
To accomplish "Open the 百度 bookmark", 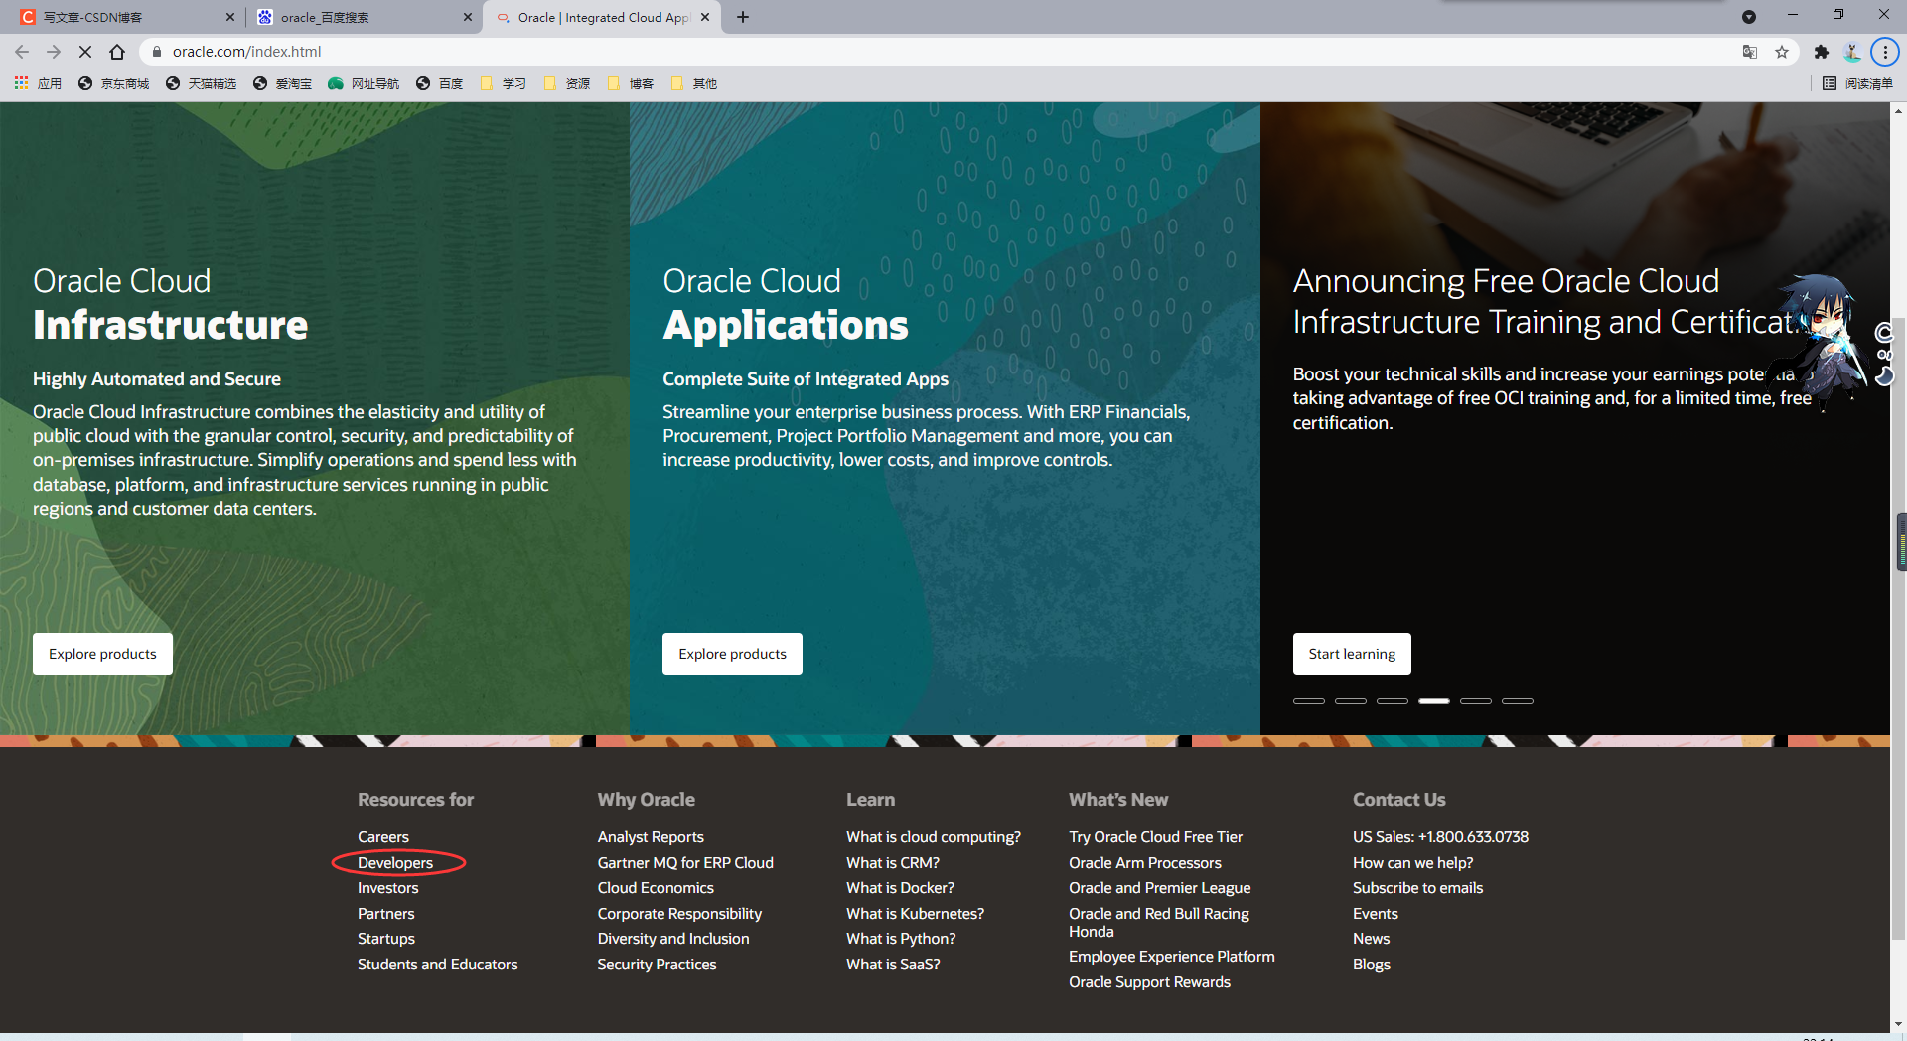I will coord(439,83).
